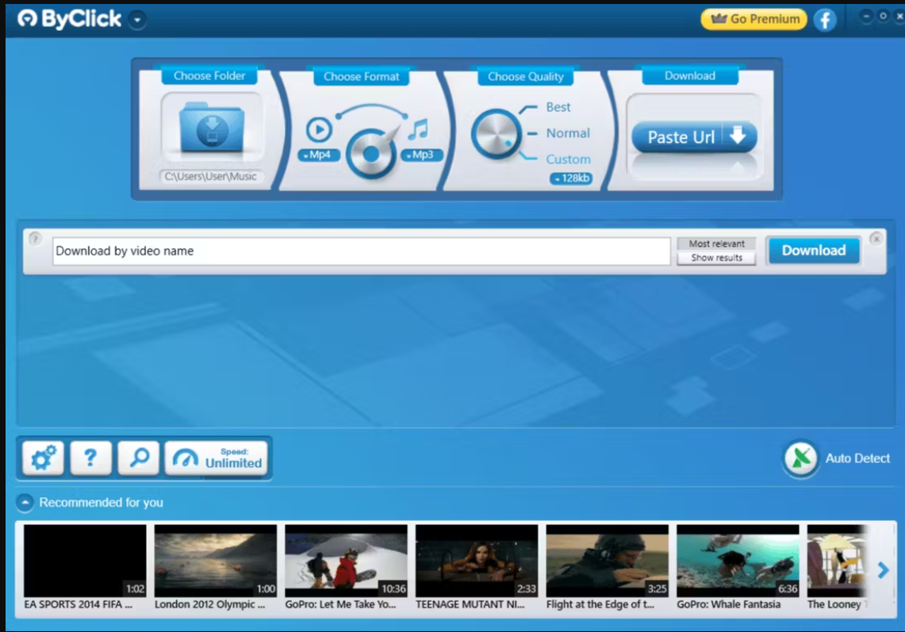Select the Mp3 music note icon

pyautogui.click(x=419, y=129)
